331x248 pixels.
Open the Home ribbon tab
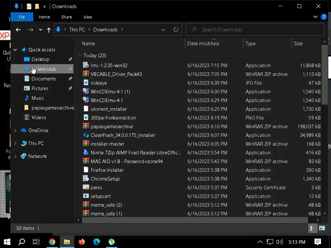point(44,17)
